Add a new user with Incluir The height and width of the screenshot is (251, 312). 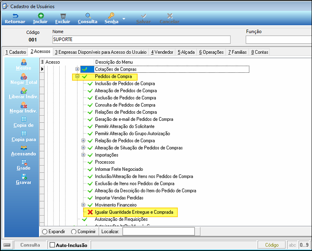[x=41, y=16]
